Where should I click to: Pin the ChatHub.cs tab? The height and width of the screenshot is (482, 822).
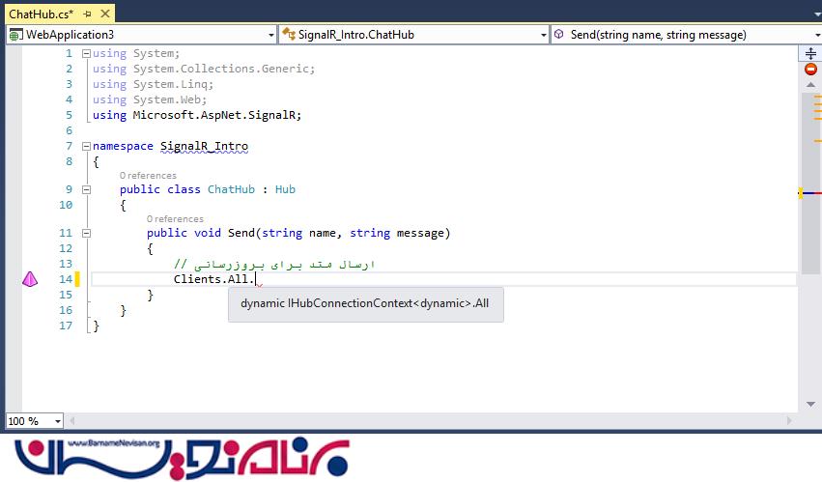click(87, 13)
